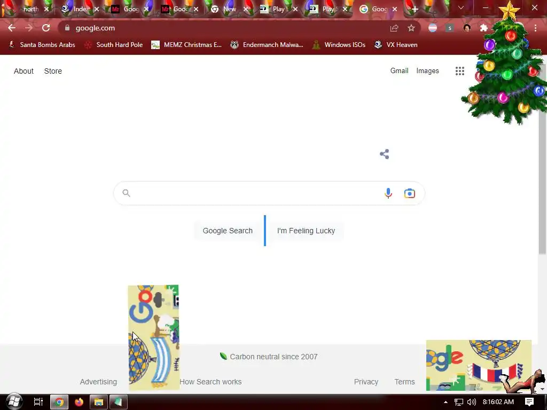The height and width of the screenshot is (410, 547).
Task: Open Chrome's three-dot menu
Action: (x=535, y=28)
